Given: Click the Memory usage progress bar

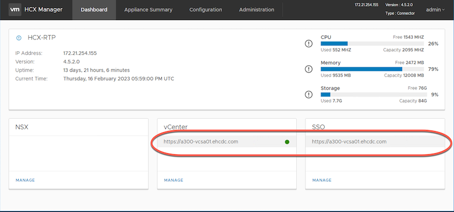Looking at the screenshot, I should [372, 69].
